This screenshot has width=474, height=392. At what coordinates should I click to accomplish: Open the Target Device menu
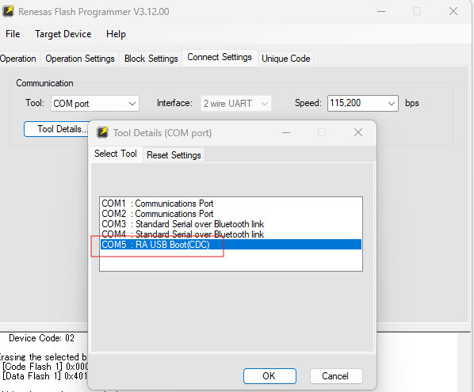tap(63, 34)
